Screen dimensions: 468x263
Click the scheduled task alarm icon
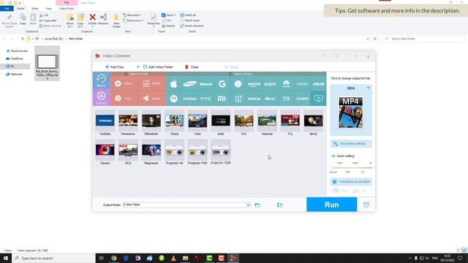click(366, 205)
